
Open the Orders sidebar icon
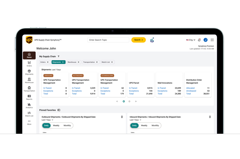29,64
